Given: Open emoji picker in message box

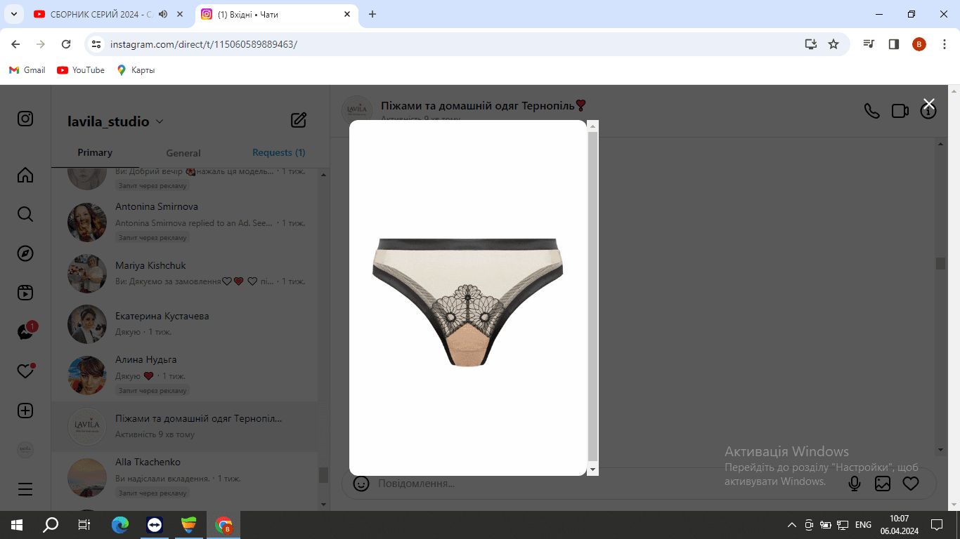Looking at the screenshot, I should pos(361,484).
